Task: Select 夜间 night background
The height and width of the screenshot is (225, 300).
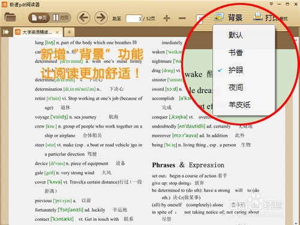Action: coord(244,88)
